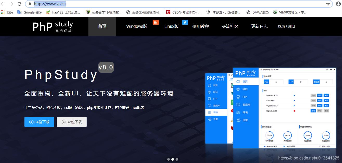Reload the page with browser refresh icon

pos(20,4)
